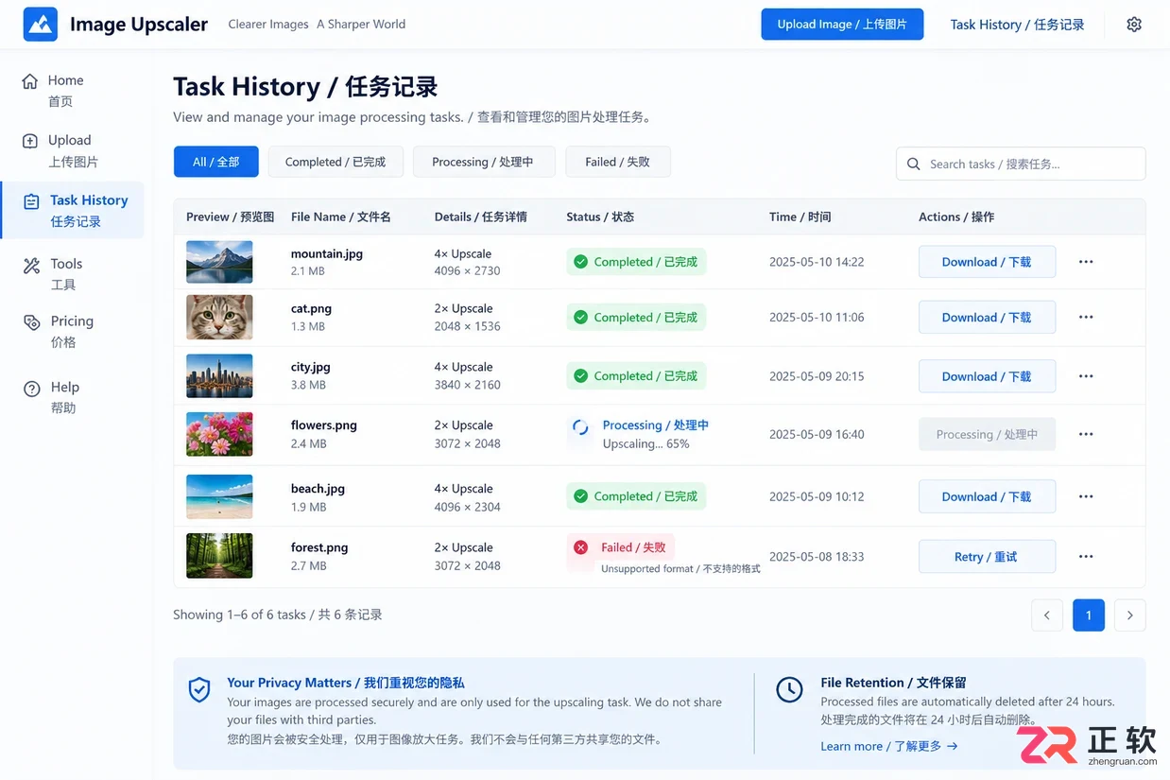
Task: Open Pricing / 价格 in sidebar
Action: pyautogui.click(x=74, y=332)
